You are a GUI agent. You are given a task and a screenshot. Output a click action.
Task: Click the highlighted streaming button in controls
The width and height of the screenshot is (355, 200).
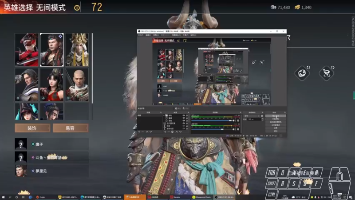coord(276,116)
